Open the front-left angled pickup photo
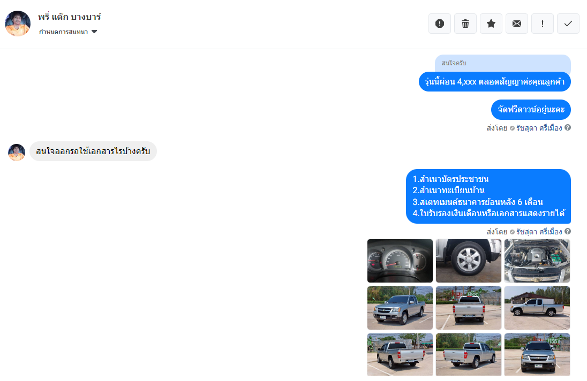This screenshot has width=587, height=381. (400, 308)
